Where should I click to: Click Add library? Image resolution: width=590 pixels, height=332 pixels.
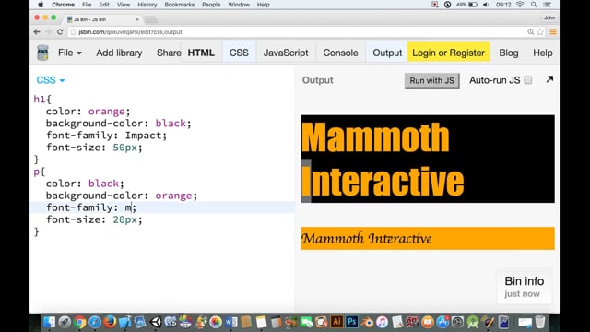point(119,53)
